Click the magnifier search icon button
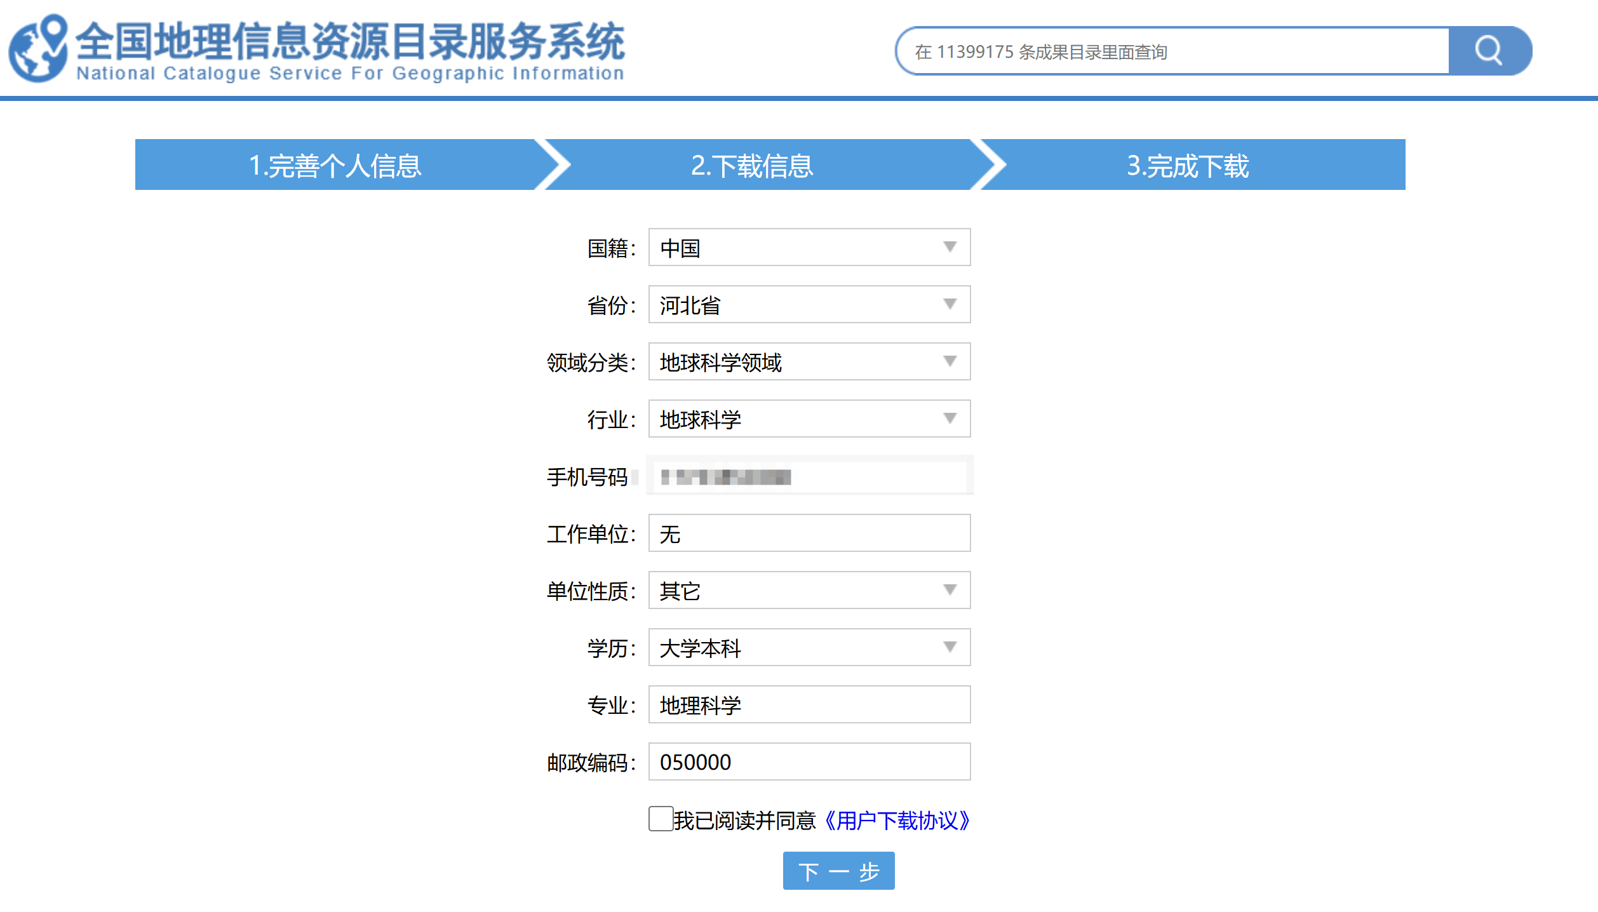The height and width of the screenshot is (912, 1598). (1488, 51)
